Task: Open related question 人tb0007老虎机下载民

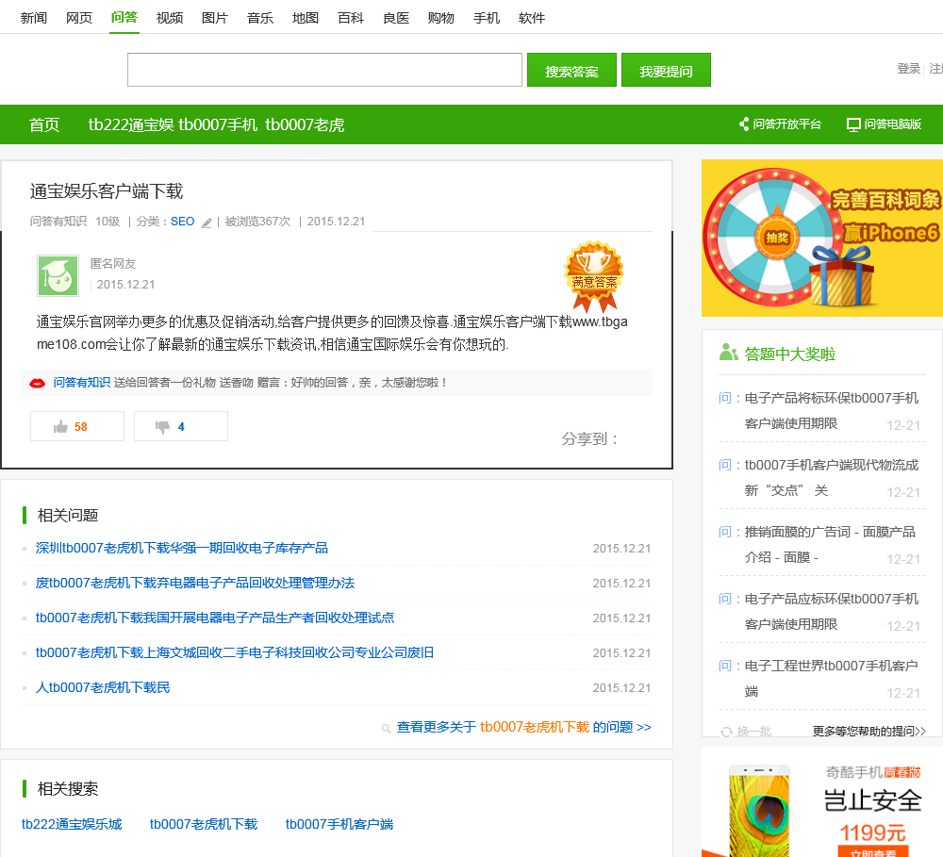Action: [103, 687]
